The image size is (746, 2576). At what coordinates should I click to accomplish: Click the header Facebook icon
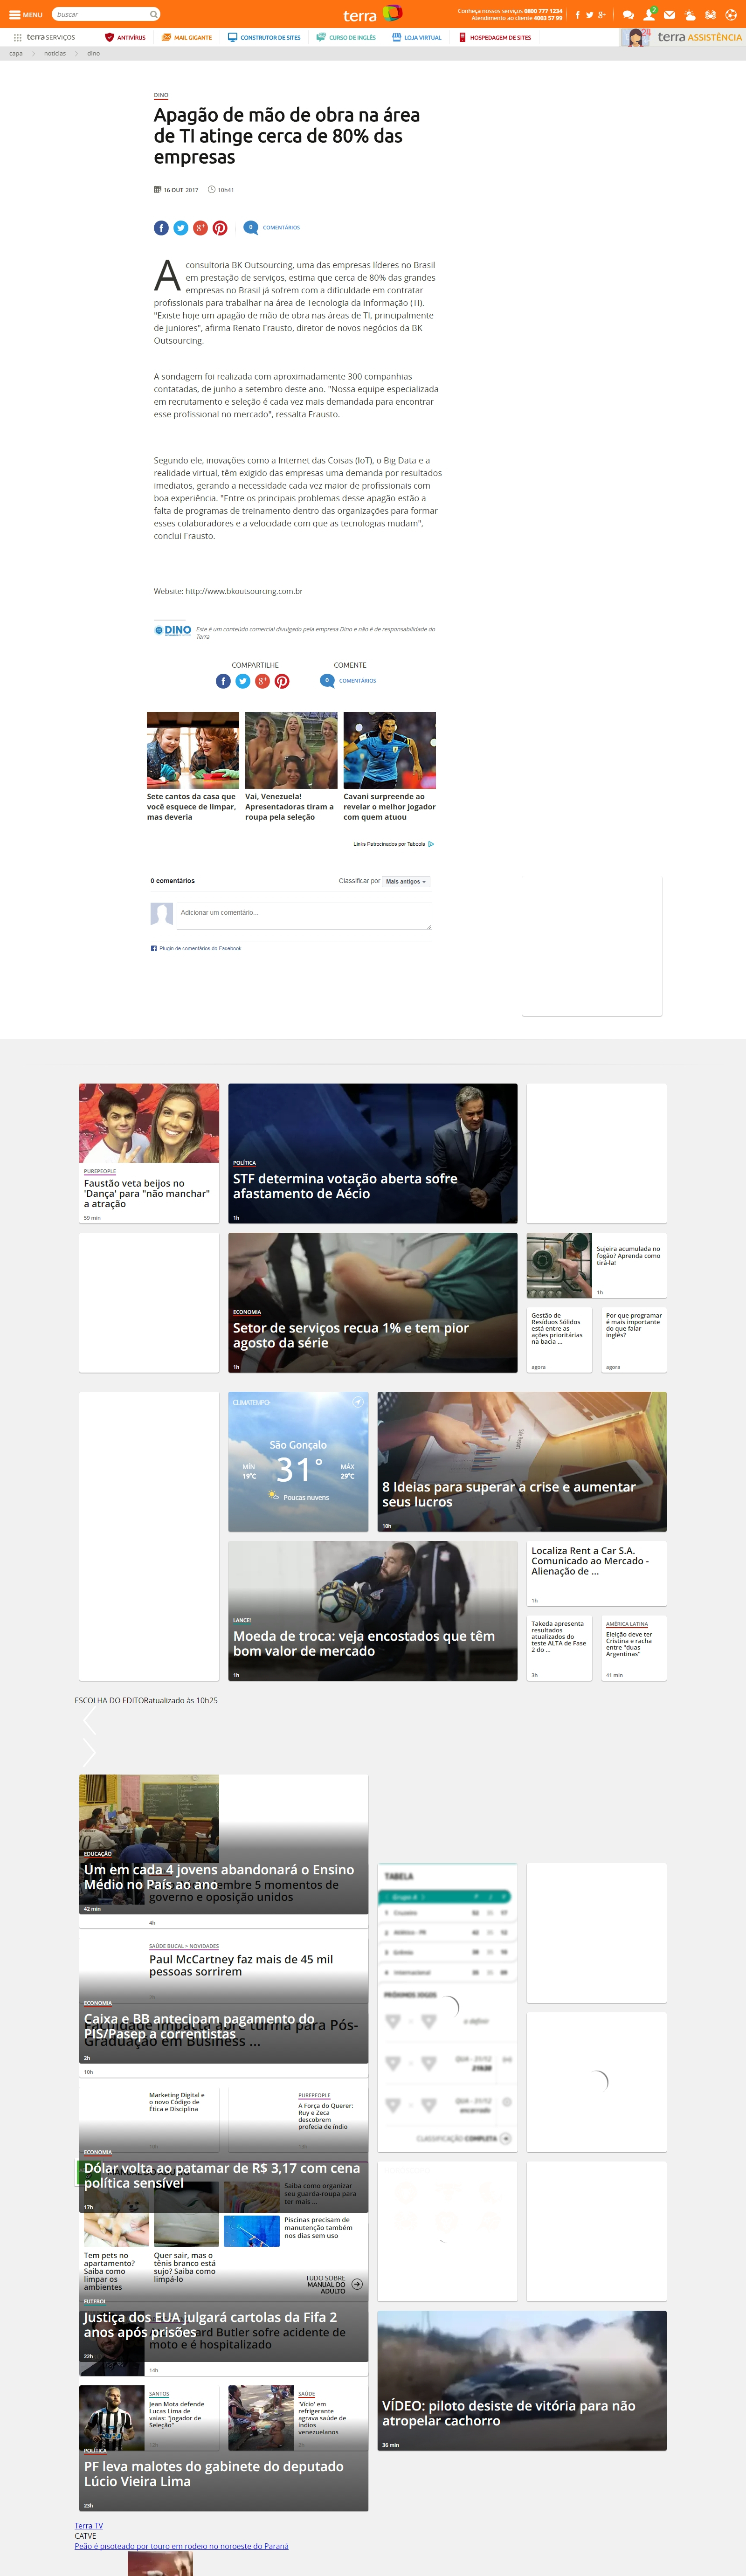[x=577, y=15]
